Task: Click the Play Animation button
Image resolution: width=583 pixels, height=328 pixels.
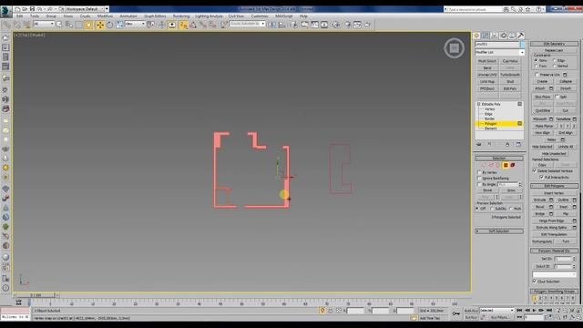Action: pyautogui.click(x=535, y=310)
